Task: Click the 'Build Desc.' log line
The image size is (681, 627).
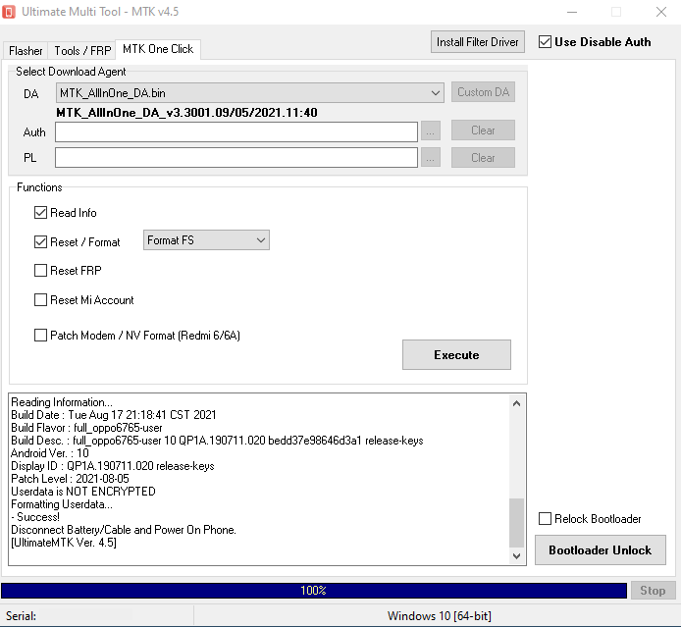Action: coord(217,441)
